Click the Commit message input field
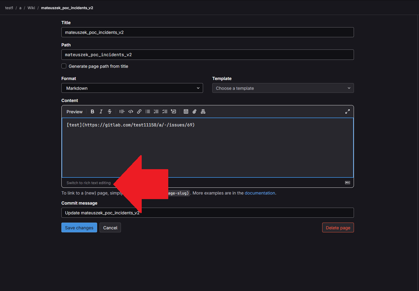Image resolution: width=419 pixels, height=291 pixels. [x=244, y=213]
